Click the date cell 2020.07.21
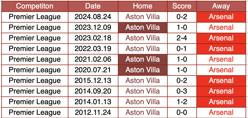Image resolution: width=248 pixels, height=118 pixels. 93,70
